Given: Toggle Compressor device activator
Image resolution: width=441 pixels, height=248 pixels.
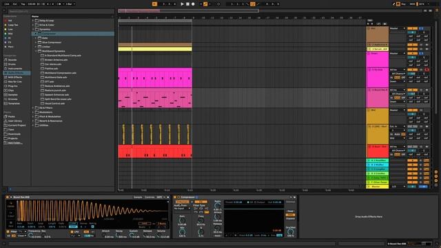Looking at the screenshot, I should pyautogui.click(x=175, y=197).
